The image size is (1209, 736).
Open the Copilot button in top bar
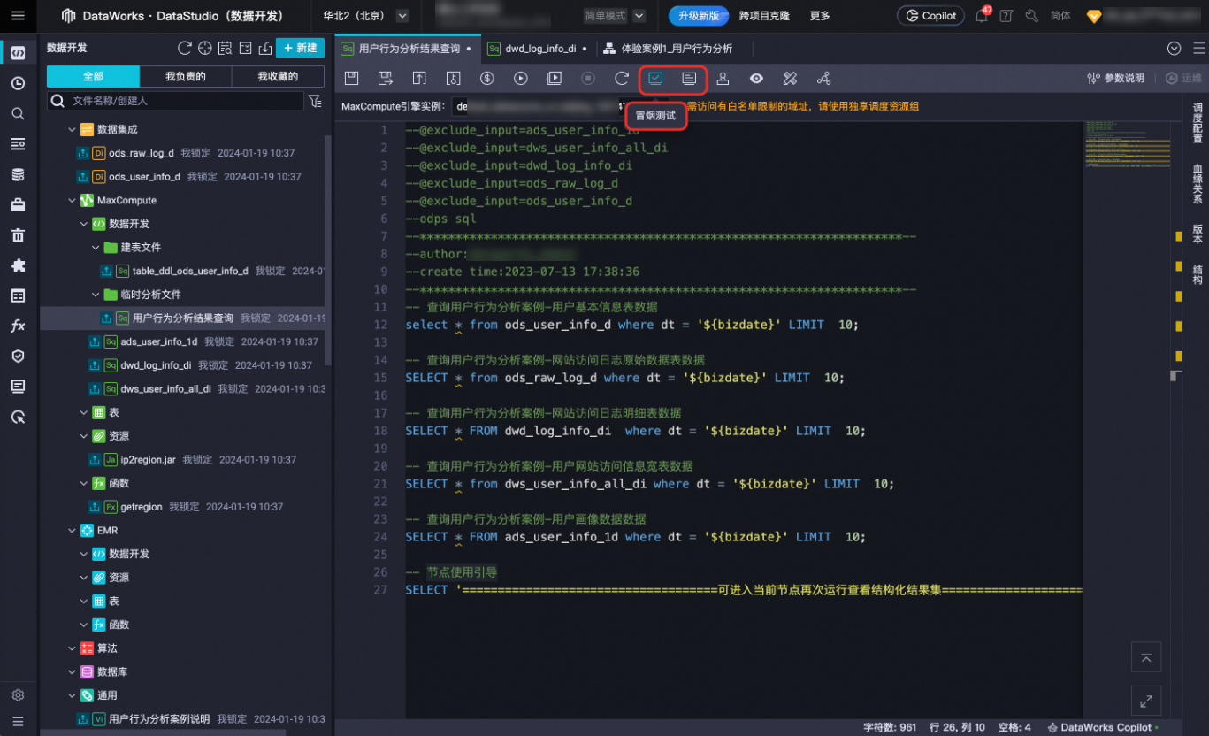pyautogui.click(x=930, y=16)
